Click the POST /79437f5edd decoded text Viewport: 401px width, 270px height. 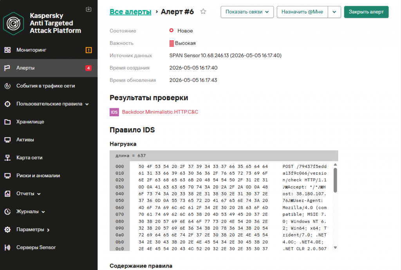[305, 167]
